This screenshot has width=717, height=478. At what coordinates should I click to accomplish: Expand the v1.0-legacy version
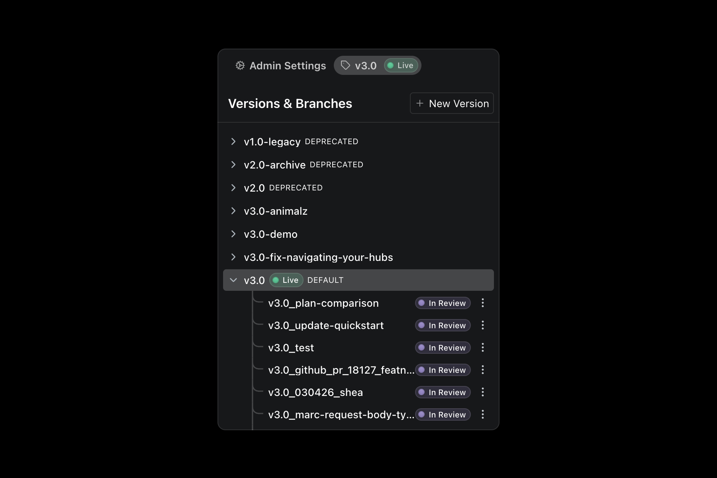click(233, 142)
